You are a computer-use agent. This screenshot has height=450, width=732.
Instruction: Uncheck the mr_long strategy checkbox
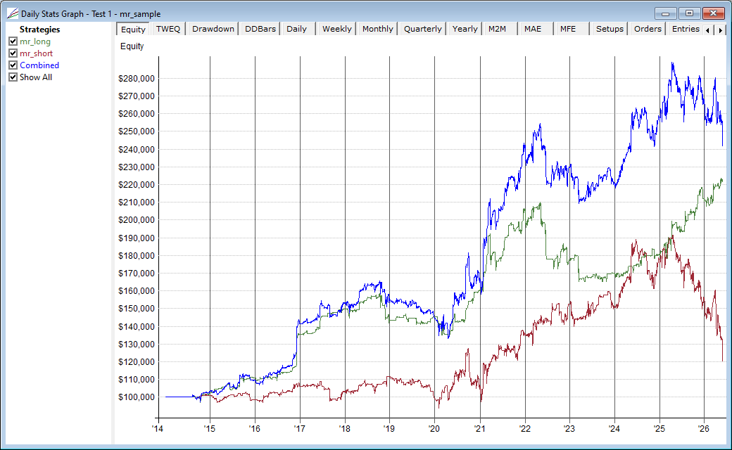[x=13, y=41]
